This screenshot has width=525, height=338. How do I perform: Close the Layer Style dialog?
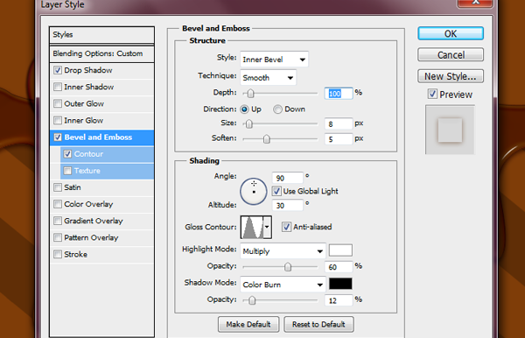(475, 3)
